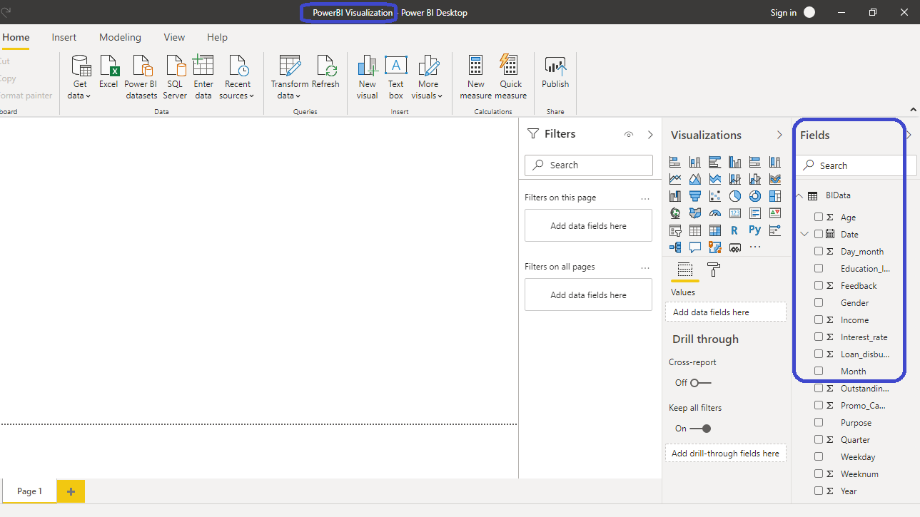920x517 pixels.
Task: Add a new page with plus button
Action: pyautogui.click(x=71, y=491)
